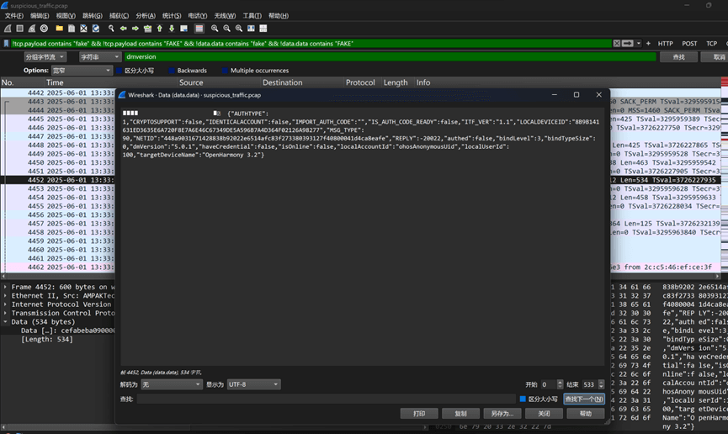728x434 pixels.
Task: Open the 视图(V) menu
Action: pyautogui.click(x=66, y=16)
